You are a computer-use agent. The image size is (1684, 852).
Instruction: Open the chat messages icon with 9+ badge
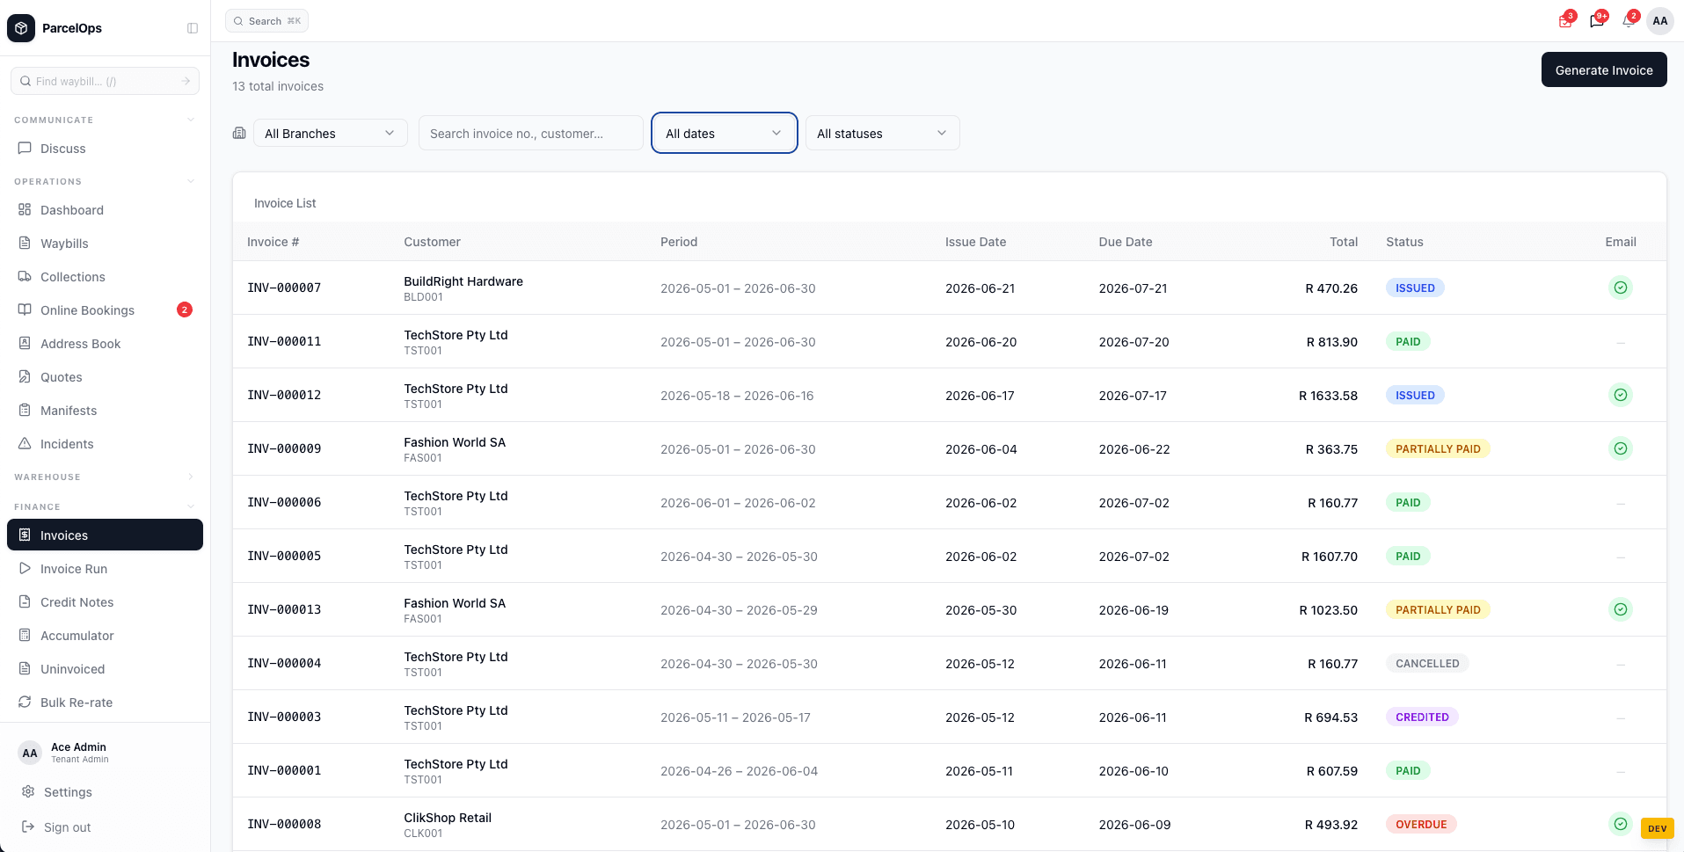1597,21
